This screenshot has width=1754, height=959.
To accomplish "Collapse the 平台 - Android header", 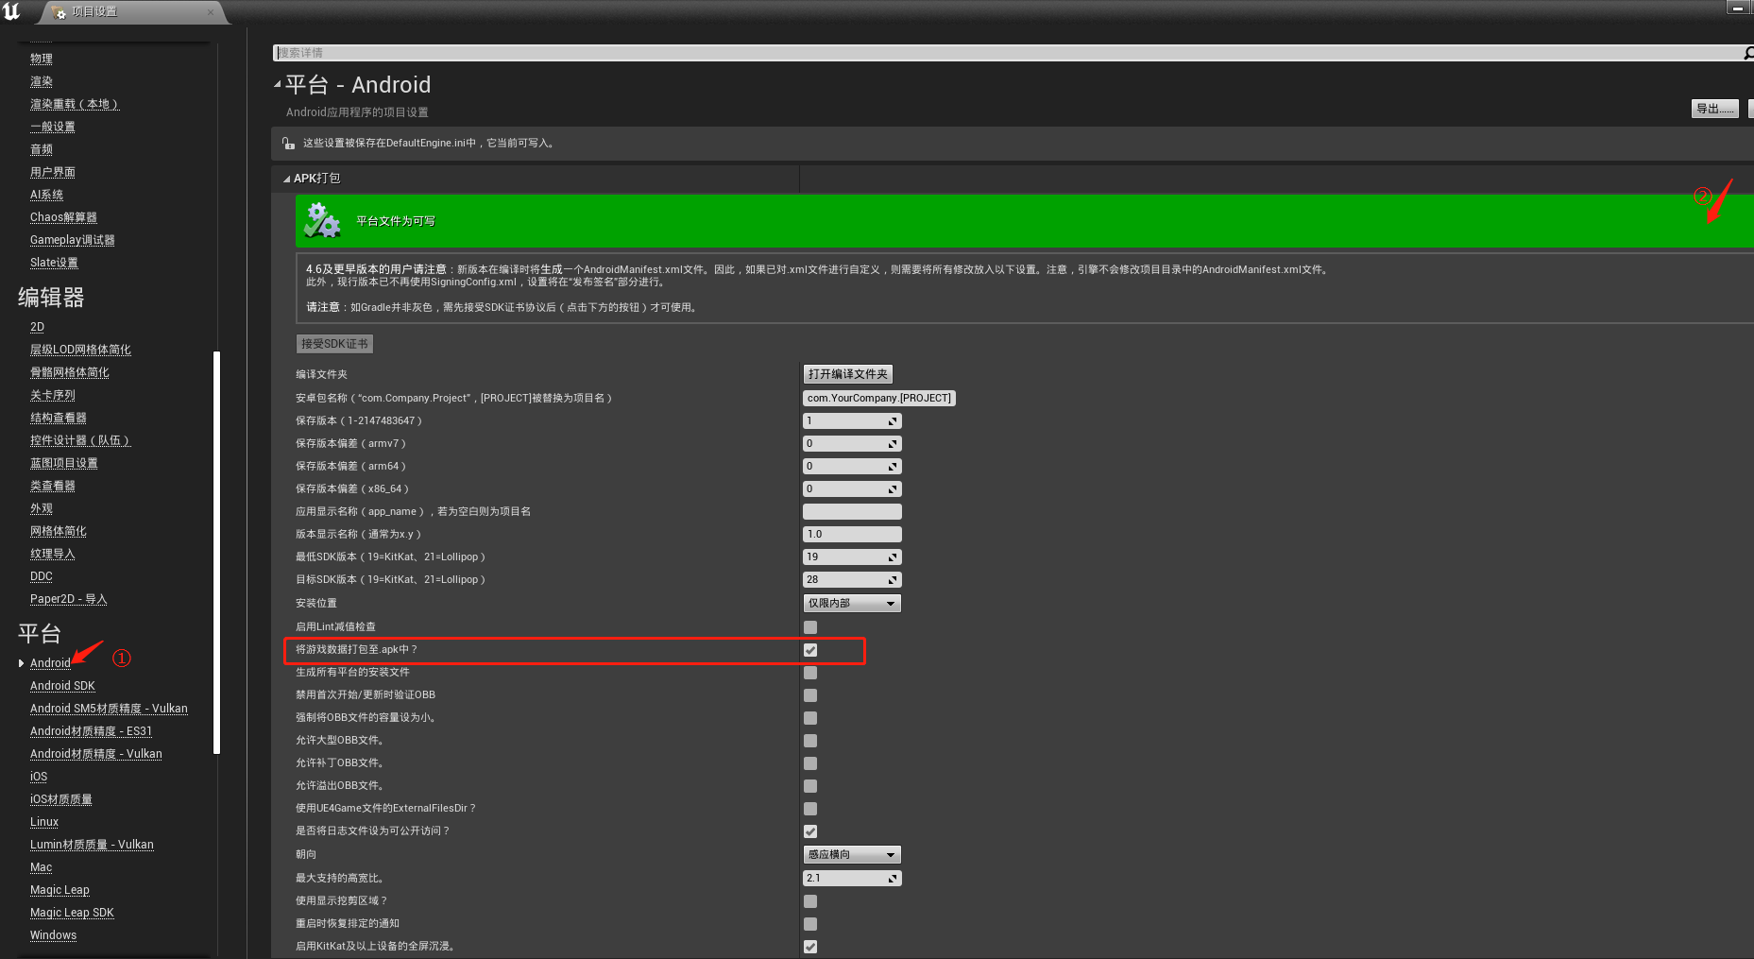I will (x=278, y=85).
